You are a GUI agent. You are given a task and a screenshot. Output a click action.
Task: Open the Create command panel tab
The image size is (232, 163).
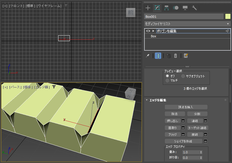tap(148, 8)
